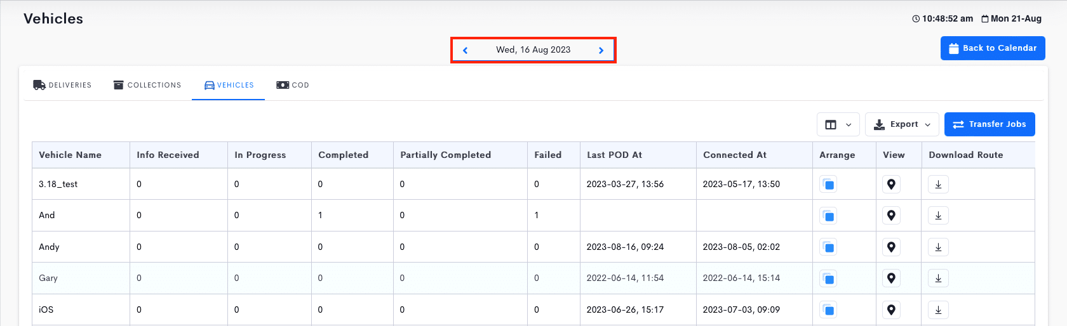The image size is (1067, 326).
Task: Open the COD tab
Action: coord(293,85)
